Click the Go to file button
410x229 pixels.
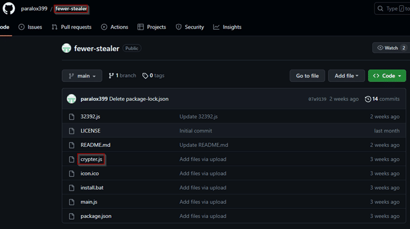(307, 76)
